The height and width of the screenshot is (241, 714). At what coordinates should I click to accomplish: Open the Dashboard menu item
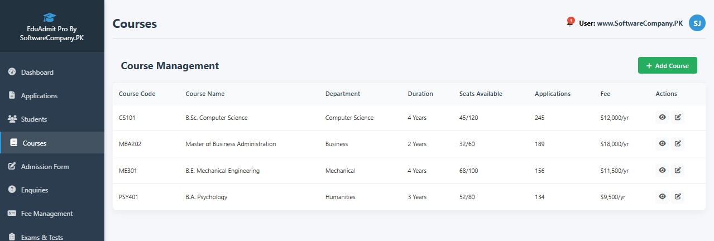pyautogui.click(x=52, y=72)
